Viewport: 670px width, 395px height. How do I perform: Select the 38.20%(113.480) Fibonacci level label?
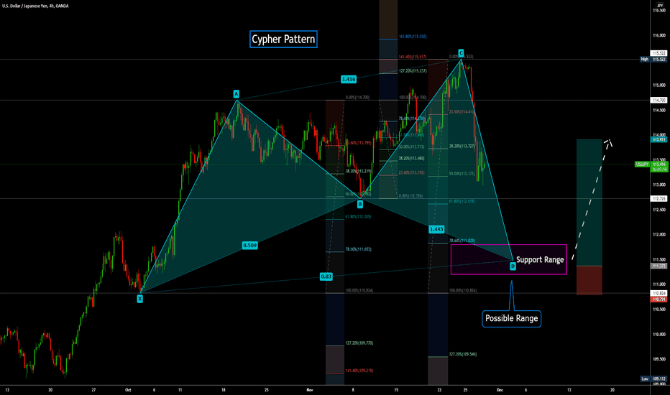tap(411, 159)
